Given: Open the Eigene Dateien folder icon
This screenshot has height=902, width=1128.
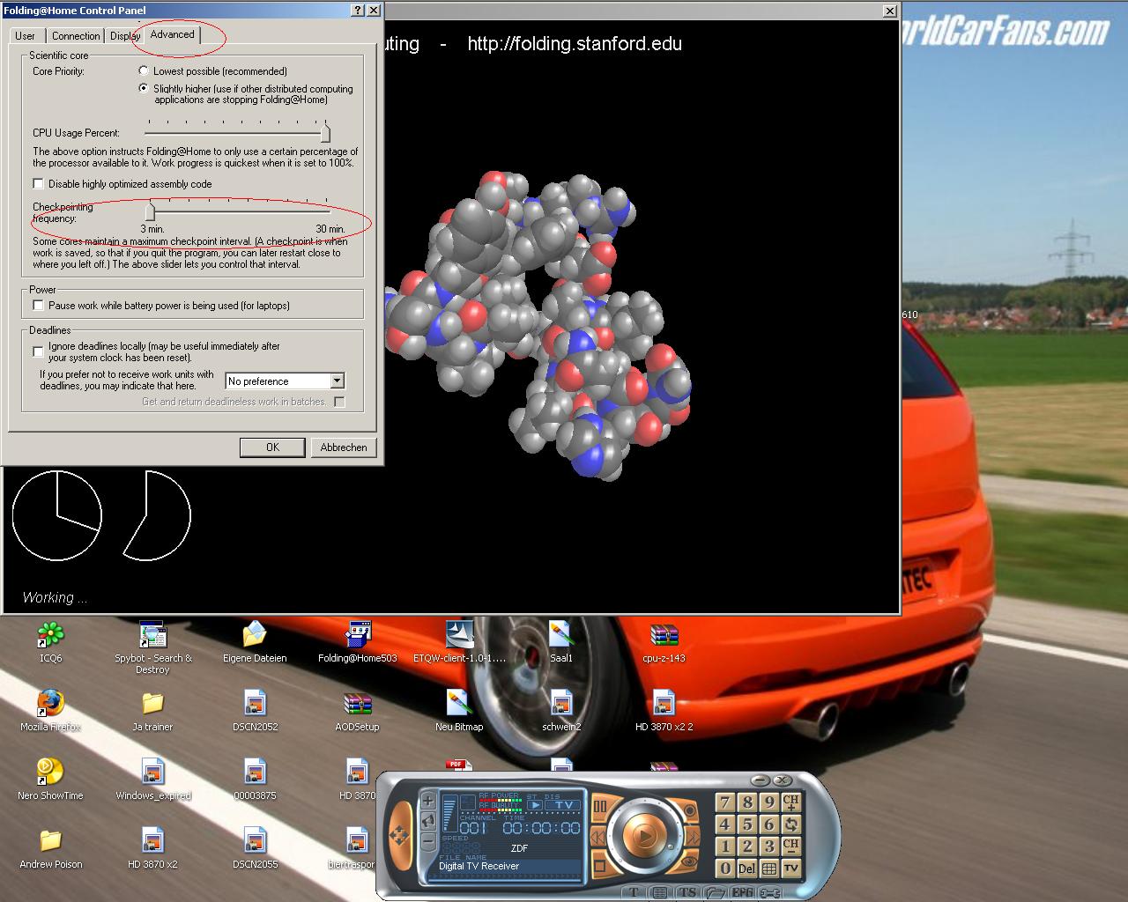Looking at the screenshot, I should (255, 642).
